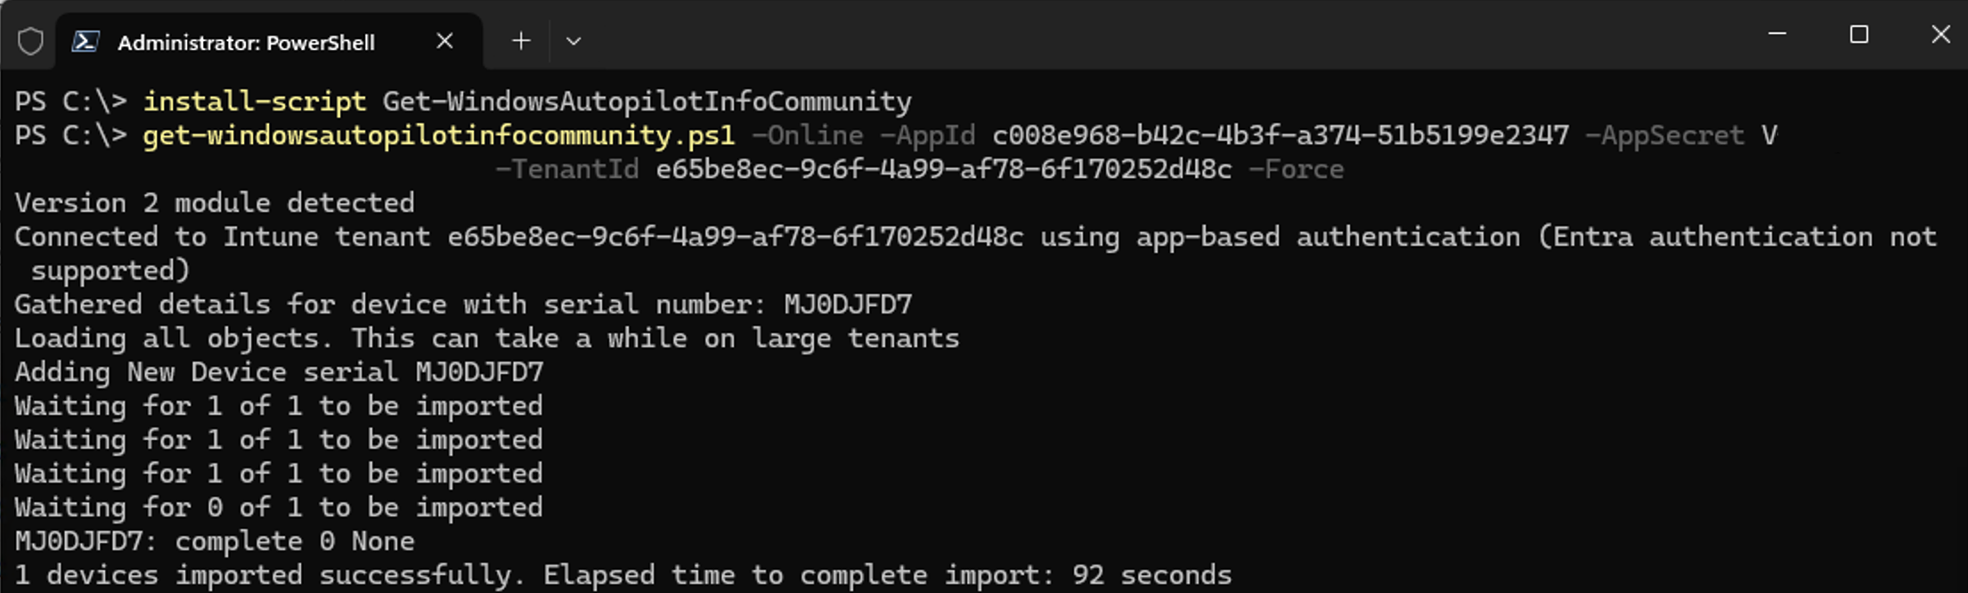Screen dimensions: 1968x593
Task: Click the Waiting for 0 of 1 line
Action: (278, 507)
